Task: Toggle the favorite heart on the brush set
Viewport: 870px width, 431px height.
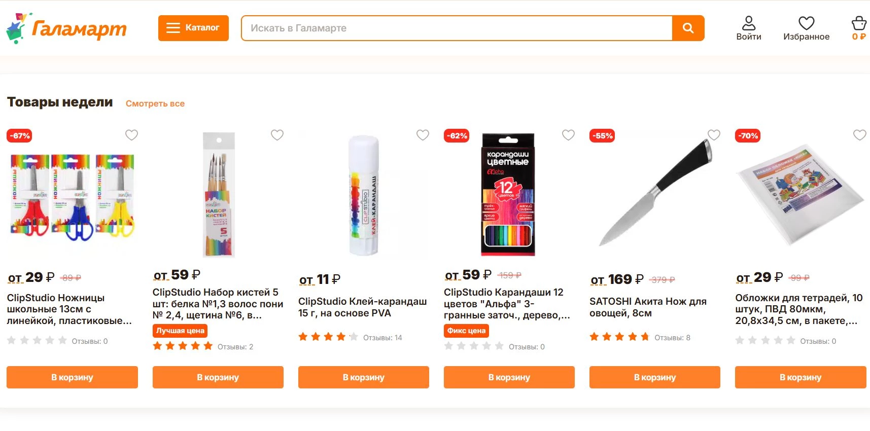Action: click(x=277, y=135)
